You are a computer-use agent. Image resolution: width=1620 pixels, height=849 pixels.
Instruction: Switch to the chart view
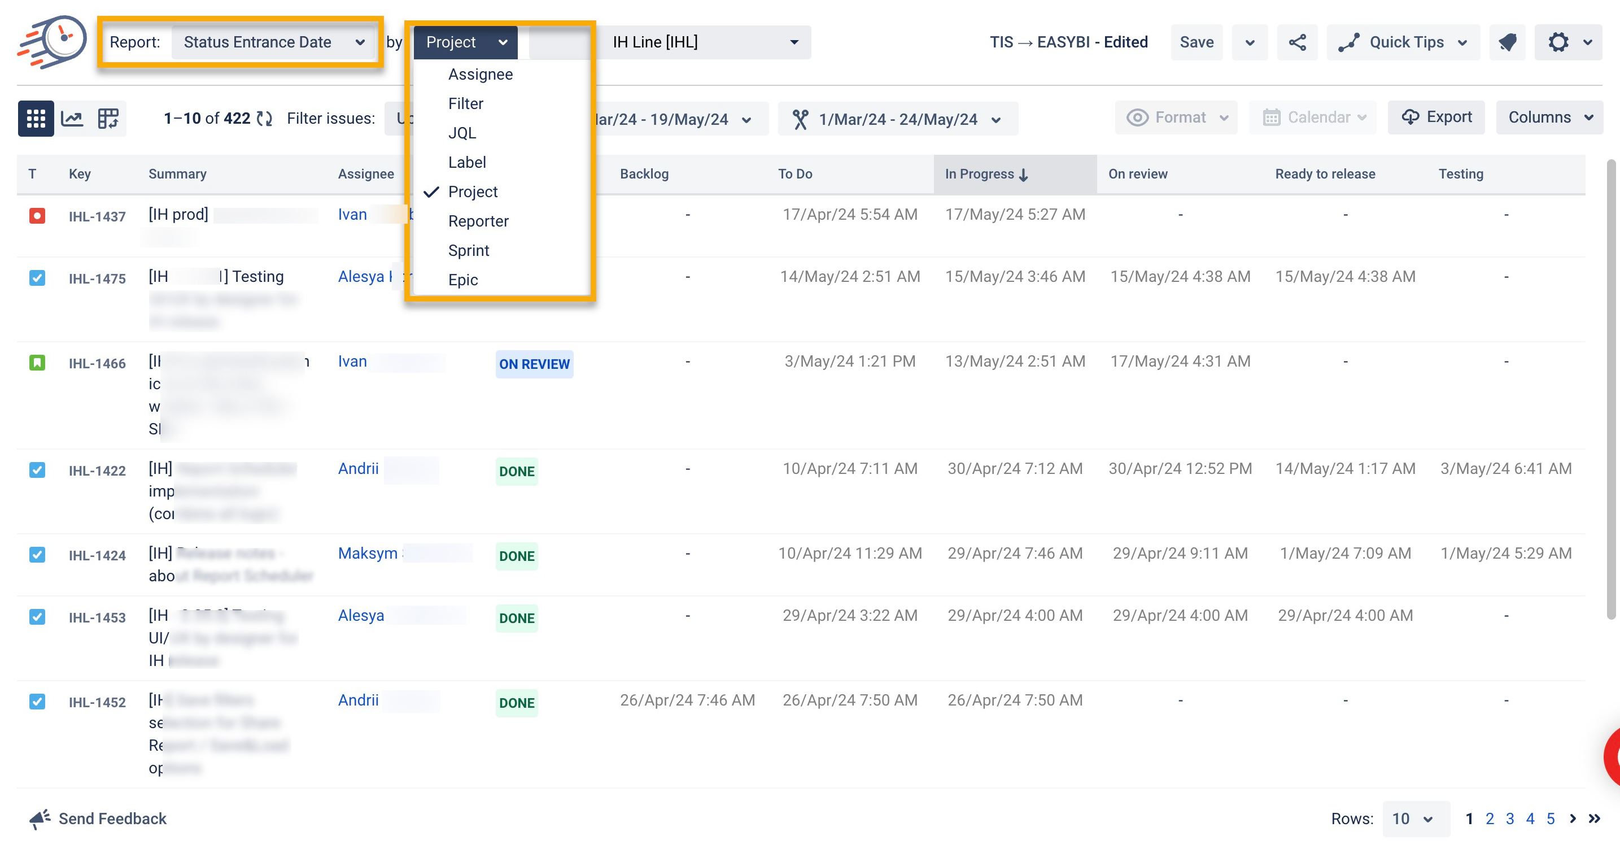pos(72,118)
